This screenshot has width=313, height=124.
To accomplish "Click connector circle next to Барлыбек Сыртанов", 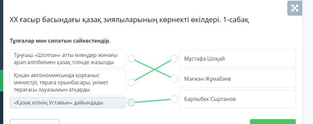I will coord(174,99).
